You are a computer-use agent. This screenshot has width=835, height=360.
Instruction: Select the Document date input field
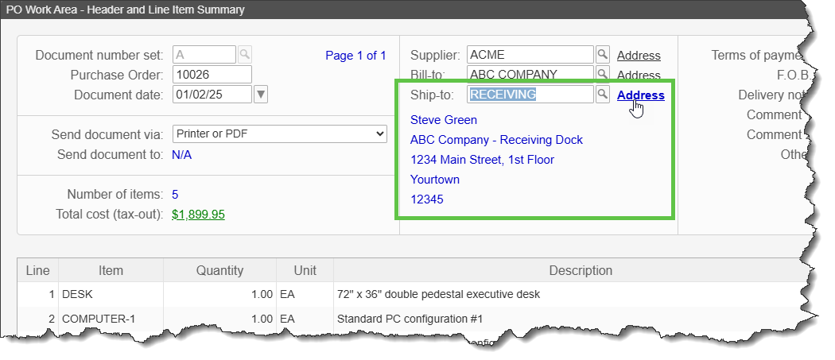pos(212,95)
